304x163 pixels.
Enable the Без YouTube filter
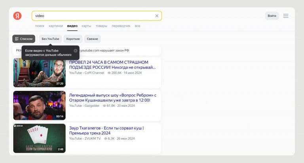50,39
